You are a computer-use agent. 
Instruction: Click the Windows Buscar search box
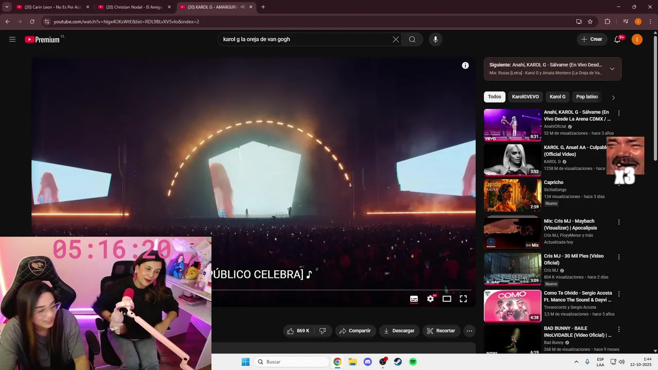tap(291, 362)
